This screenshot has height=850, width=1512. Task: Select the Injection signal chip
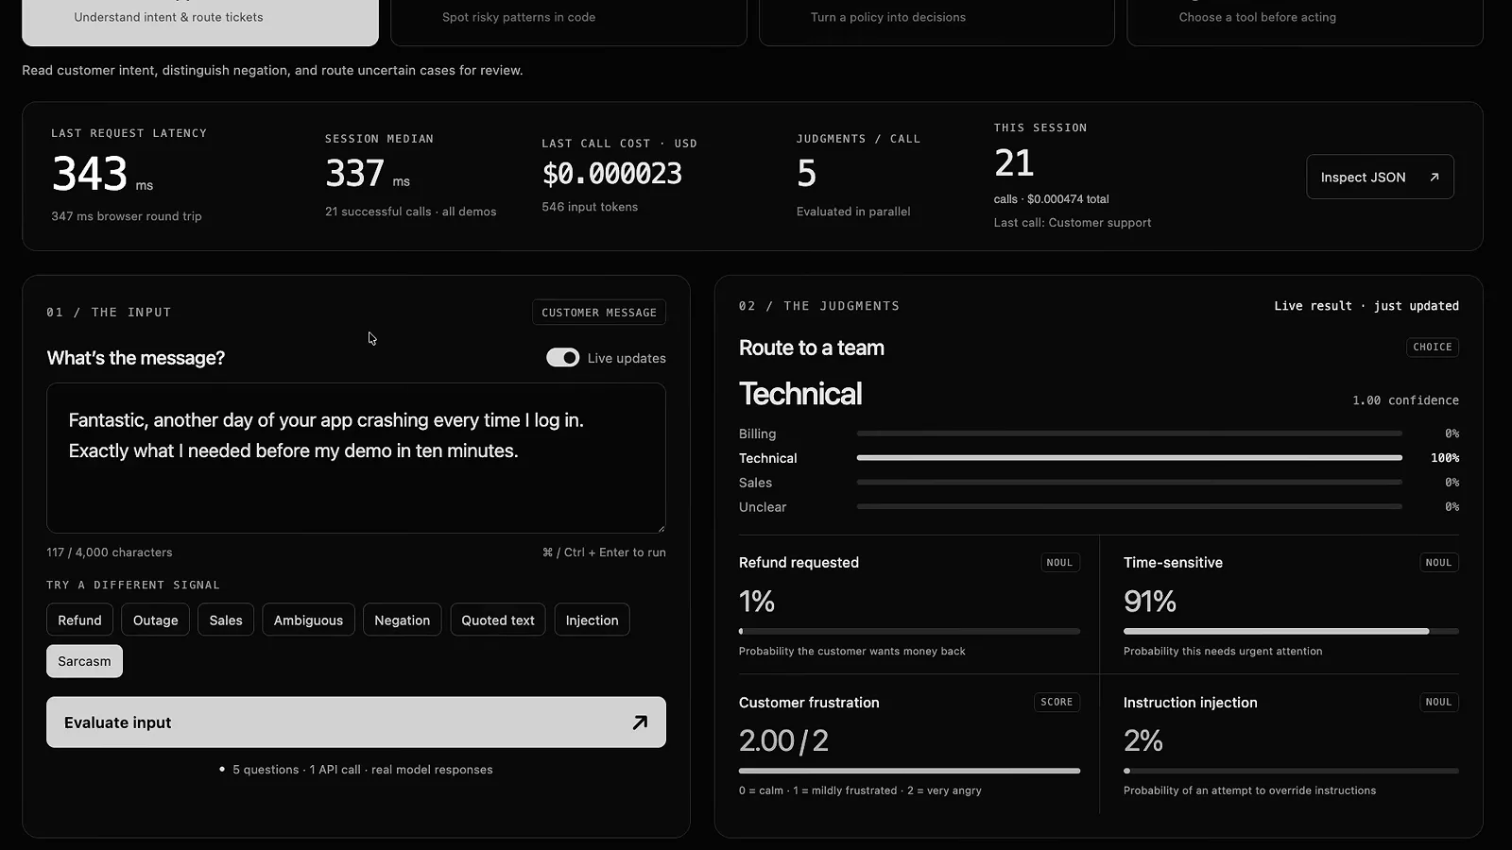[592, 620]
